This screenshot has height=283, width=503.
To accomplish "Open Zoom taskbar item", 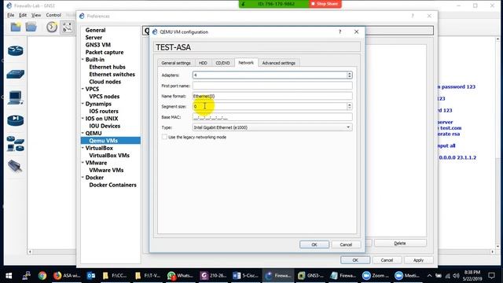I will pos(376,276).
